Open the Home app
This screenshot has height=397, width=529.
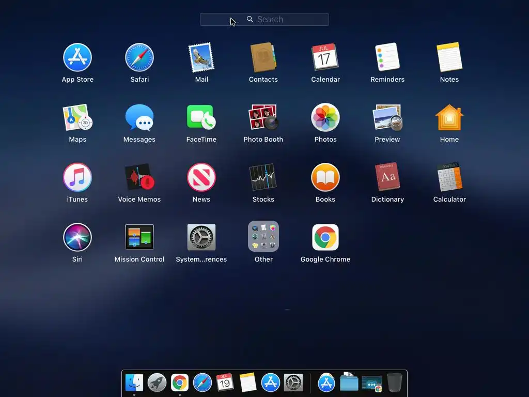coord(449,117)
